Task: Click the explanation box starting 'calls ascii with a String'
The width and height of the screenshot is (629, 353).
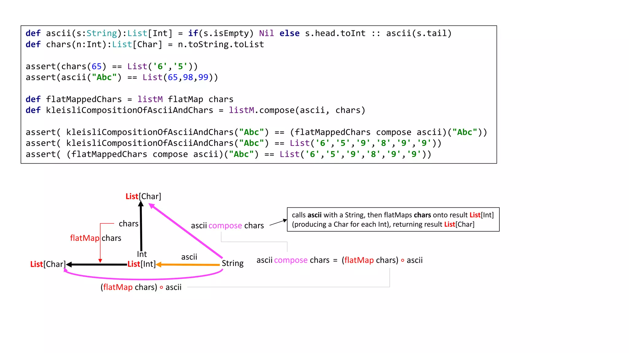Action: point(393,219)
